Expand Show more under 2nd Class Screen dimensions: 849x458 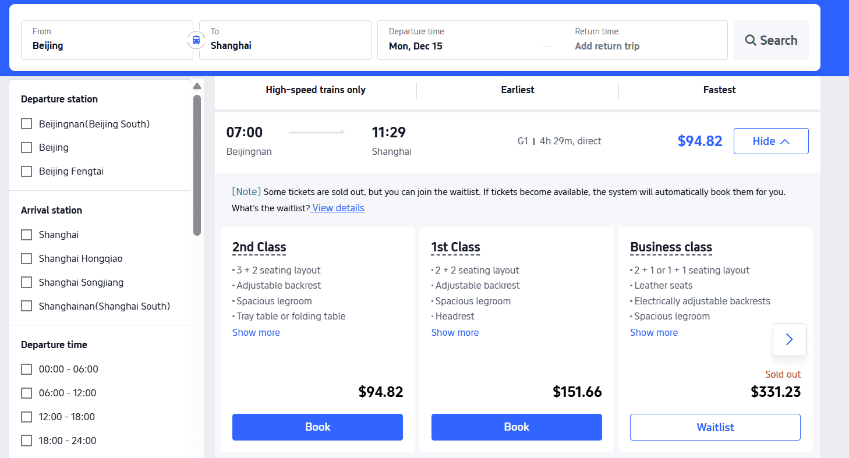[256, 332]
